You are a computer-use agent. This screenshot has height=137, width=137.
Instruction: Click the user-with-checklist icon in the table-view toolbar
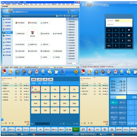[x=50, y=72]
